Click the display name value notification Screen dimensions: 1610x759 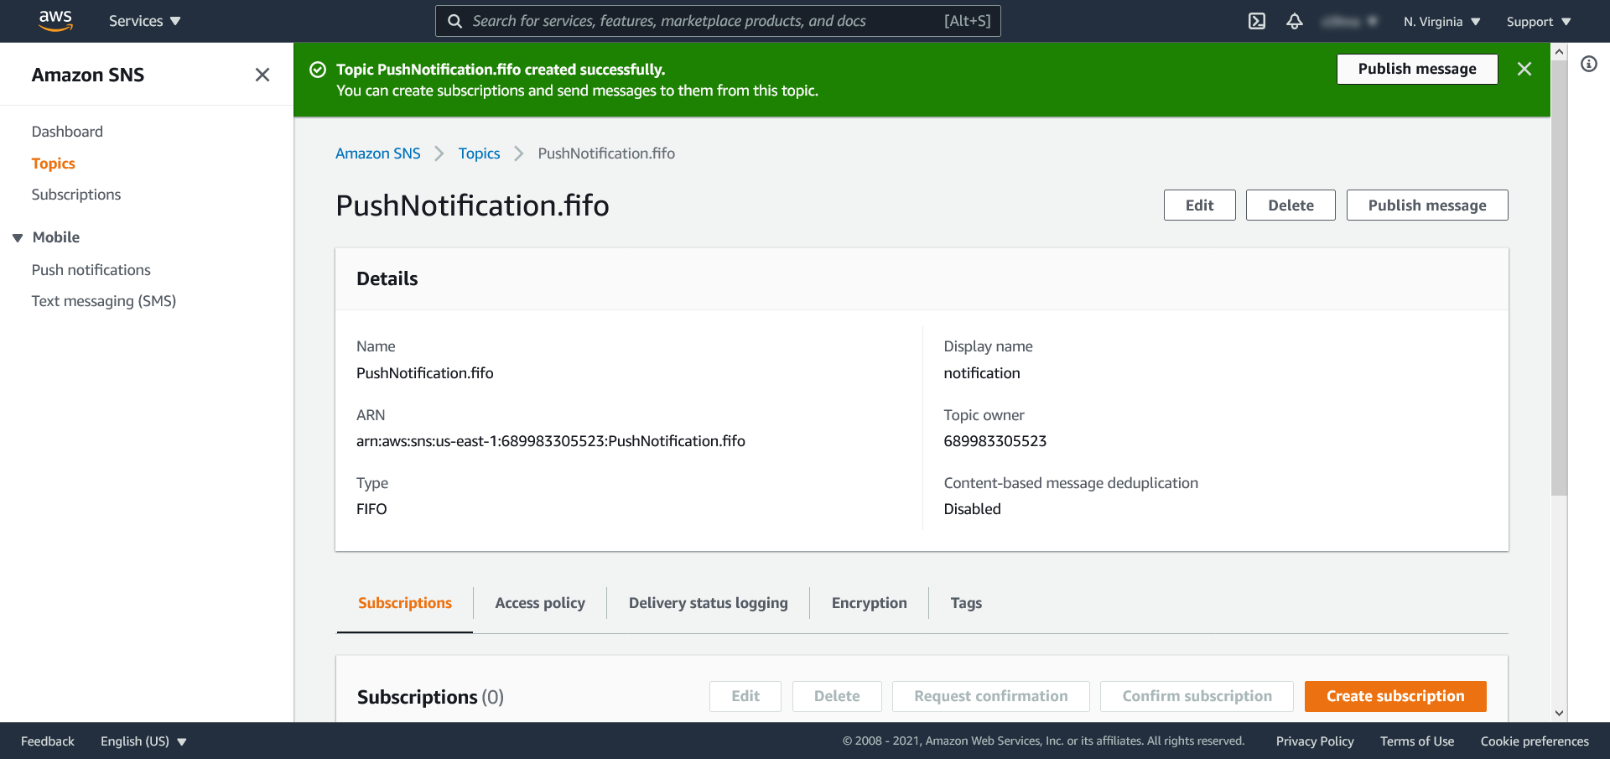click(x=982, y=373)
